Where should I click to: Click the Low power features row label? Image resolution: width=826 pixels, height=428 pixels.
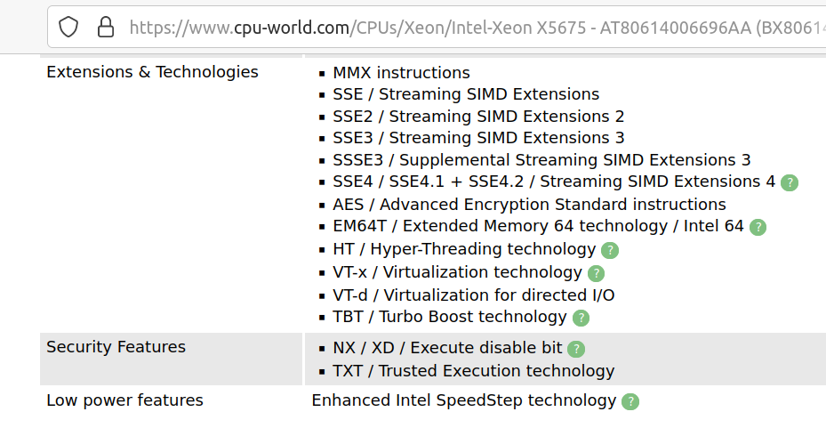124,400
